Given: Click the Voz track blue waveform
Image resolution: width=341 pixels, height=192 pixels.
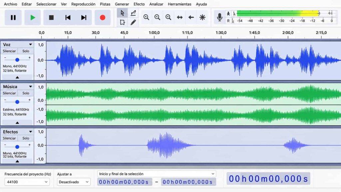Looking at the screenshot, I should tap(193, 60).
